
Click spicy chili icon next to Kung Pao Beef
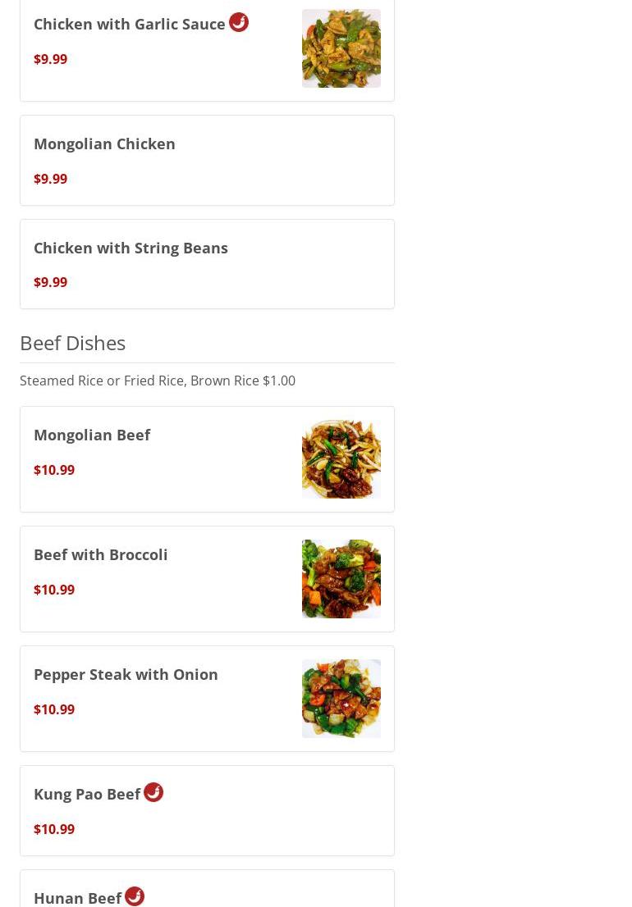pyautogui.click(x=153, y=792)
